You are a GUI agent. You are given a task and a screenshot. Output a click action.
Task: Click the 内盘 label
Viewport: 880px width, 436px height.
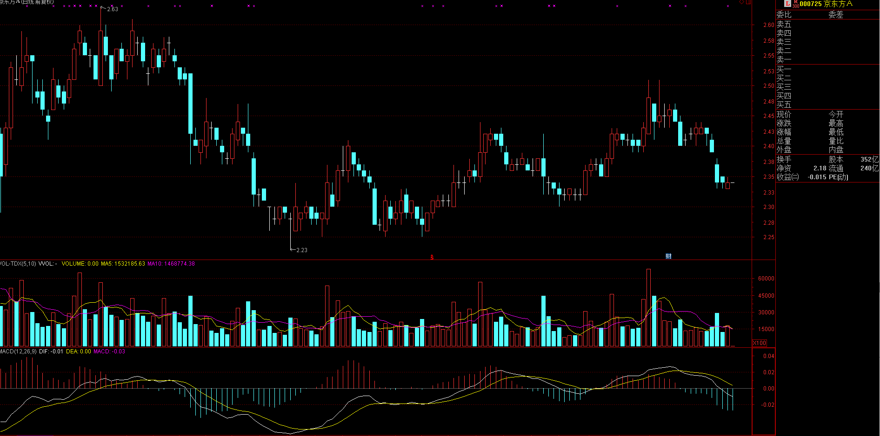click(836, 150)
